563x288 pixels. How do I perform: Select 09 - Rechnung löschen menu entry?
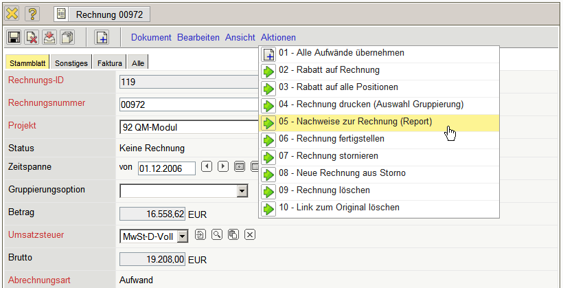pyautogui.click(x=324, y=190)
